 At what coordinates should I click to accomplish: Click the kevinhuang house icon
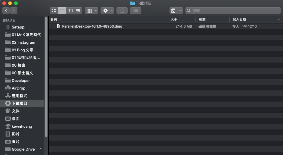tap(8, 126)
